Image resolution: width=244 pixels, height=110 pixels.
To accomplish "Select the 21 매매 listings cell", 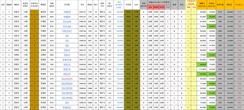I will pyautogui.click(x=188, y=107).
